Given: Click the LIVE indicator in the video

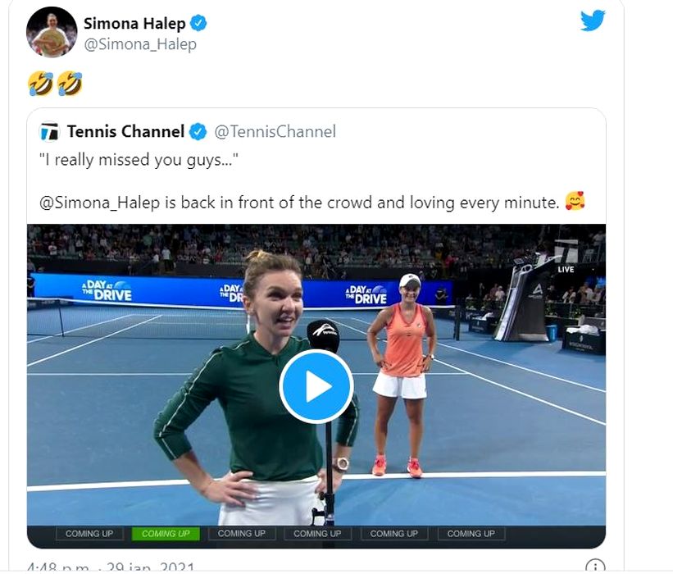Looking at the screenshot, I should [x=566, y=269].
